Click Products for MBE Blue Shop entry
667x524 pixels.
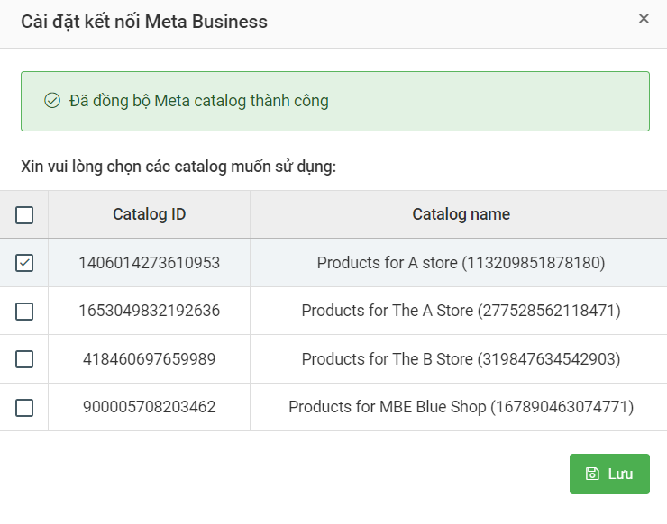click(461, 407)
